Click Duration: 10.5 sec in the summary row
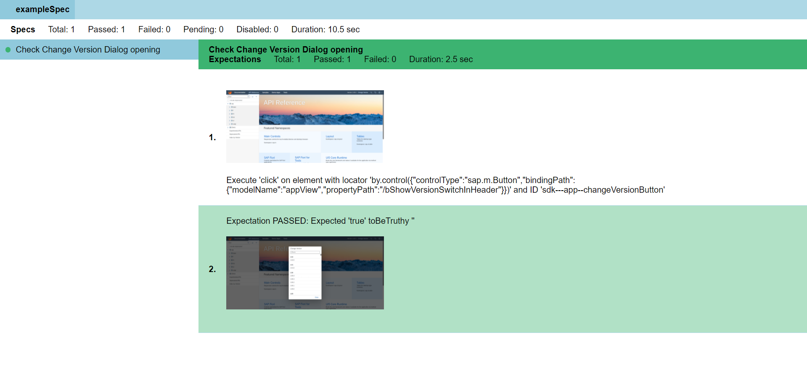 point(325,29)
